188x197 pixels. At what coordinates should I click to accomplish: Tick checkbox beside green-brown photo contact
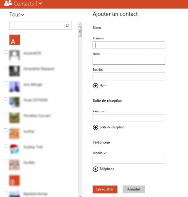click(x=6, y=115)
